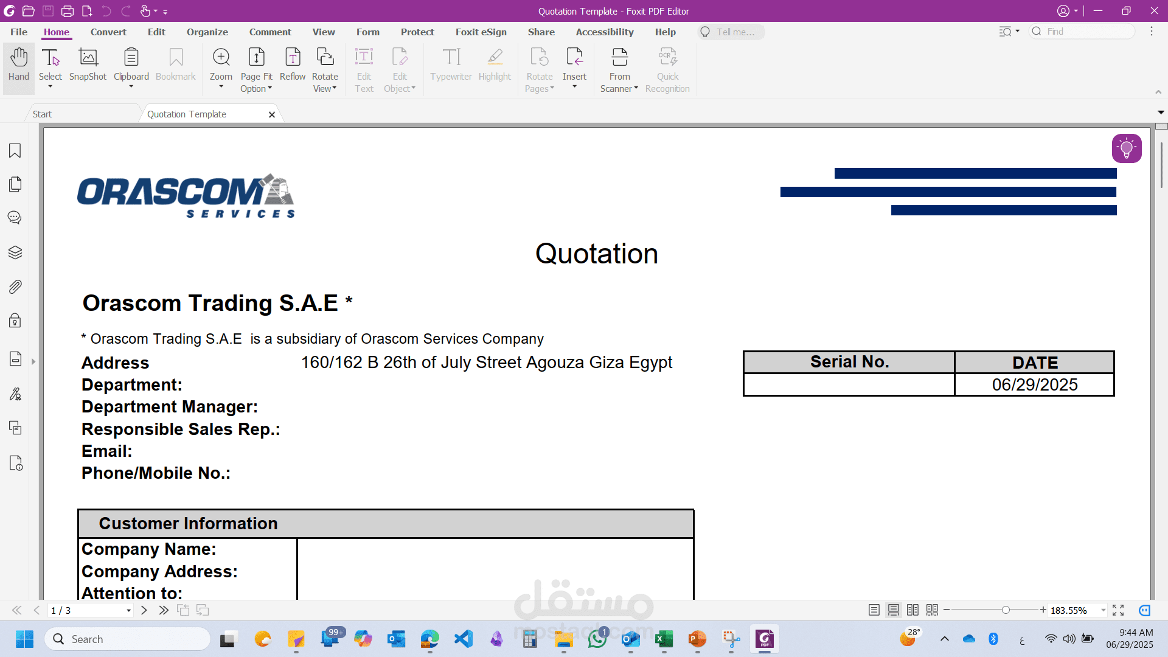
Task: Expand the Select tool dropdown arrow
Action: tap(50, 87)
